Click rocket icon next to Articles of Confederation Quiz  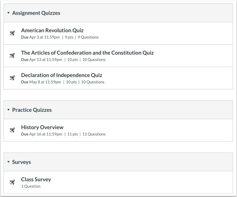(12, 55)
